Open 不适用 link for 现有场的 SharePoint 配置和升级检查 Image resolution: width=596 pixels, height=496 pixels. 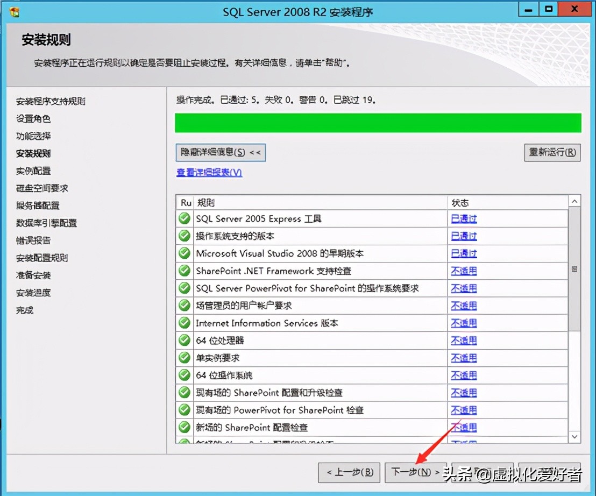coord(464,392)
